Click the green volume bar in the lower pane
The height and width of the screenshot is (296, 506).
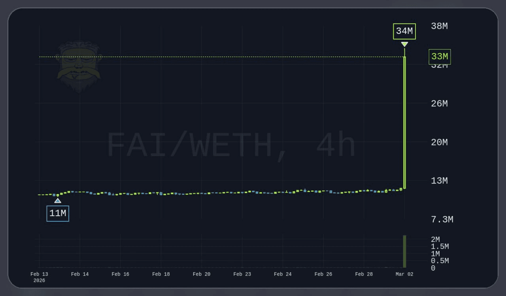(404, 251)
